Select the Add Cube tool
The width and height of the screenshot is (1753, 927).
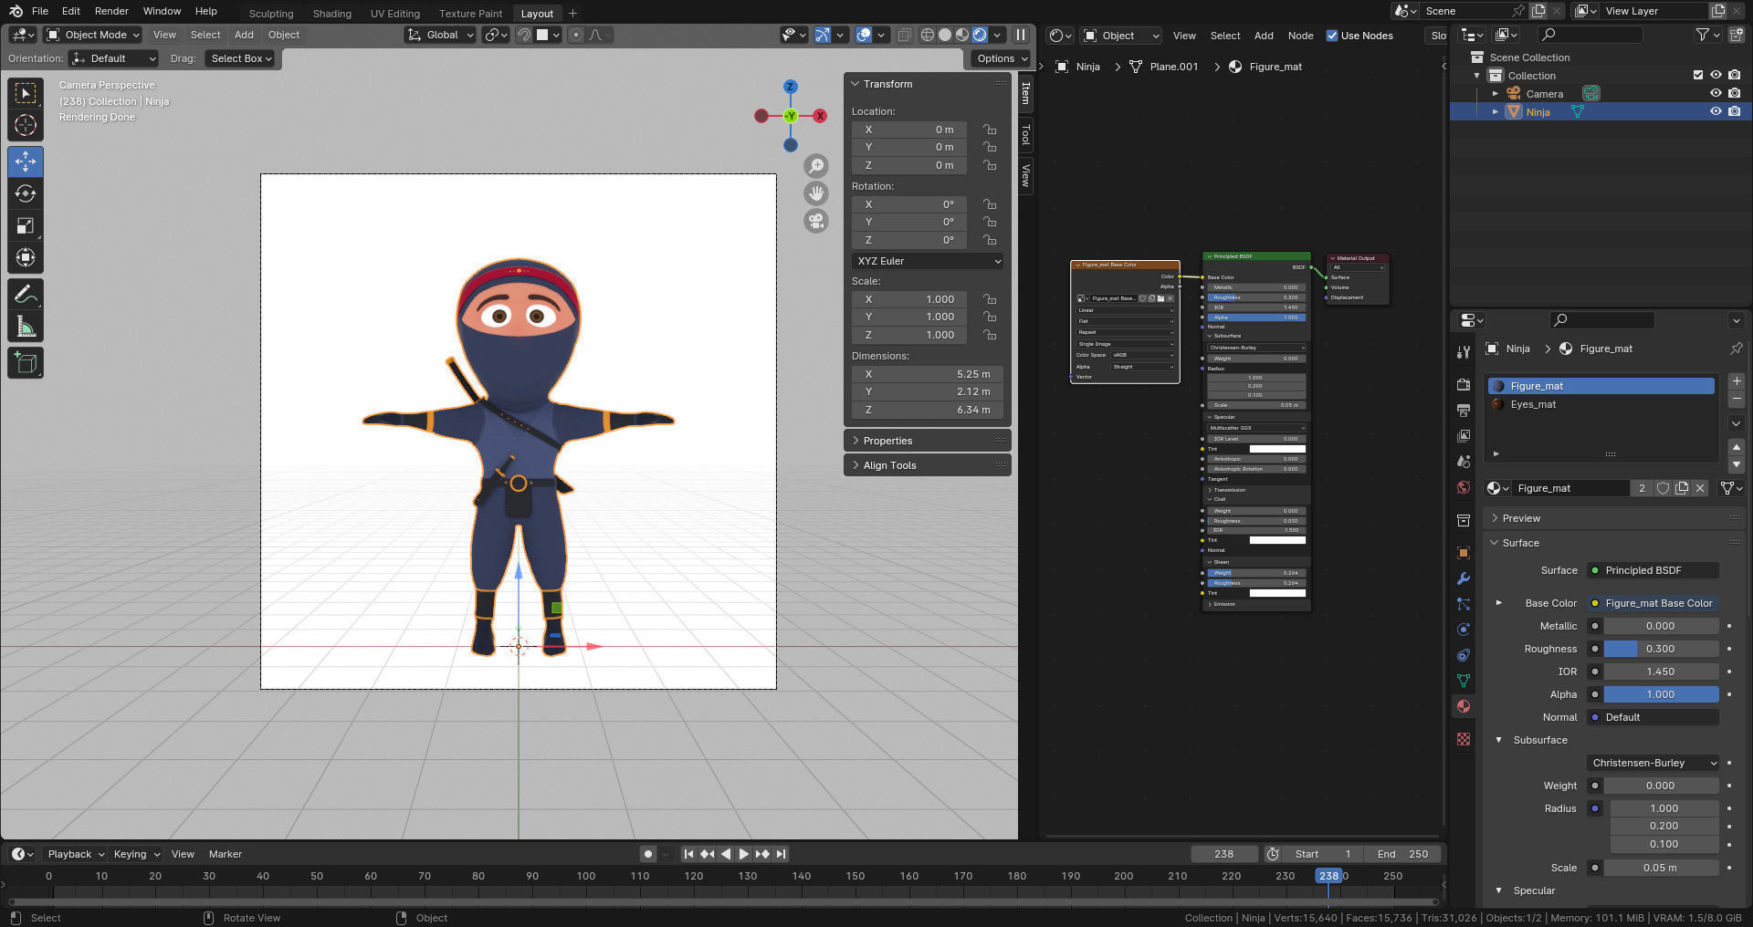coord(26,363)
